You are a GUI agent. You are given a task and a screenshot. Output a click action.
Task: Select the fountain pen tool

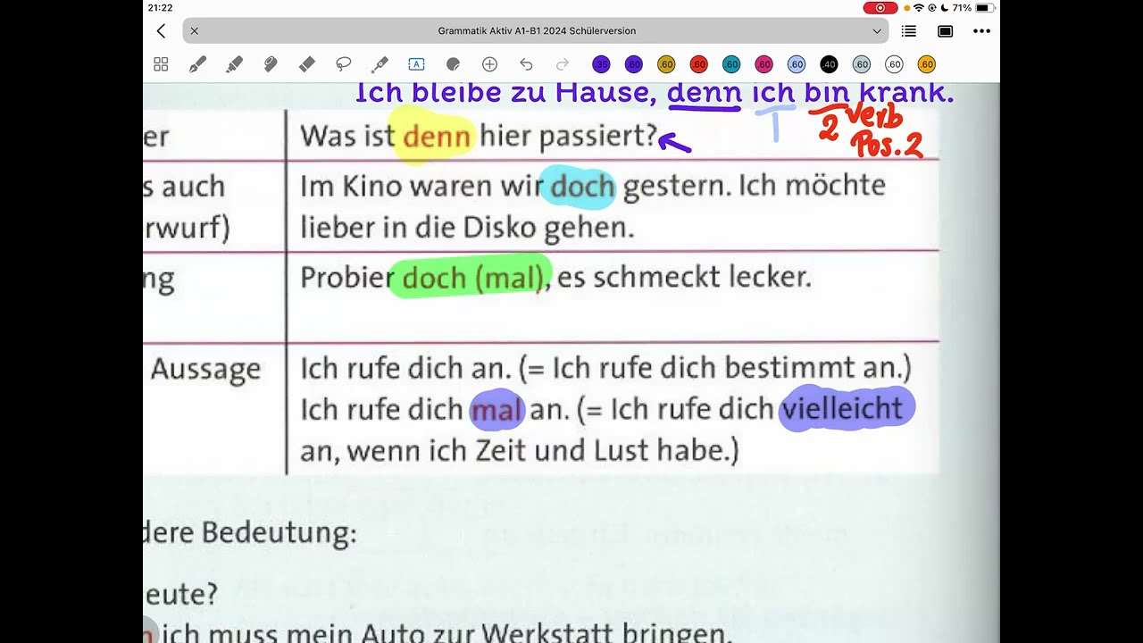[197, 64]
